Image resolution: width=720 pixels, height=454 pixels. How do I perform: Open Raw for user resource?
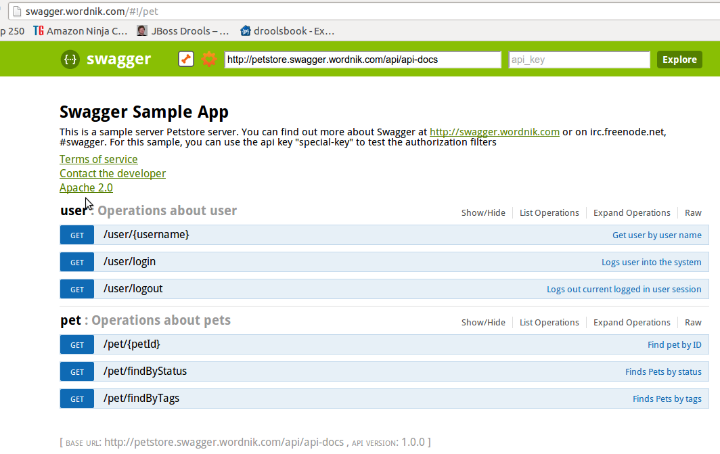pyautogui.click(x=693, y=213)
